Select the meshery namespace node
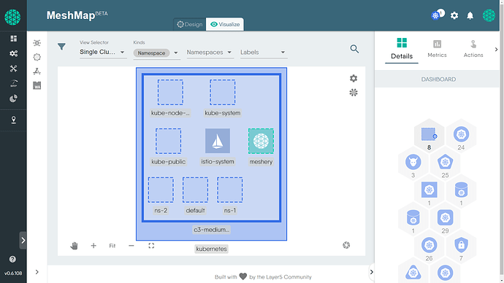 [261, 141]
